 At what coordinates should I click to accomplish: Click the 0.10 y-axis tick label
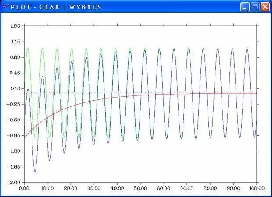15,88
